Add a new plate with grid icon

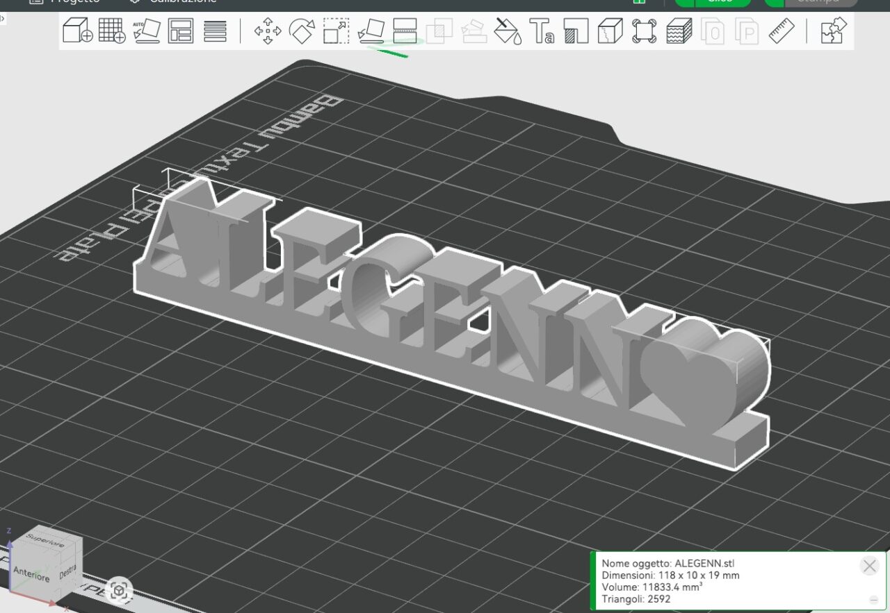point(111,31)
